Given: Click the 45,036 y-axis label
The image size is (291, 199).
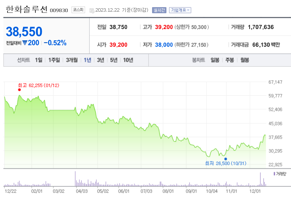Looking at the screenshot, I should (x=275, y=124).
